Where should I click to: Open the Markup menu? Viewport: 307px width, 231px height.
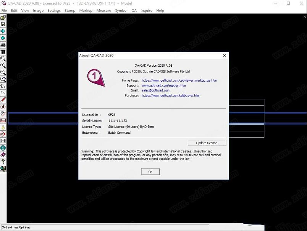point(86,11)
